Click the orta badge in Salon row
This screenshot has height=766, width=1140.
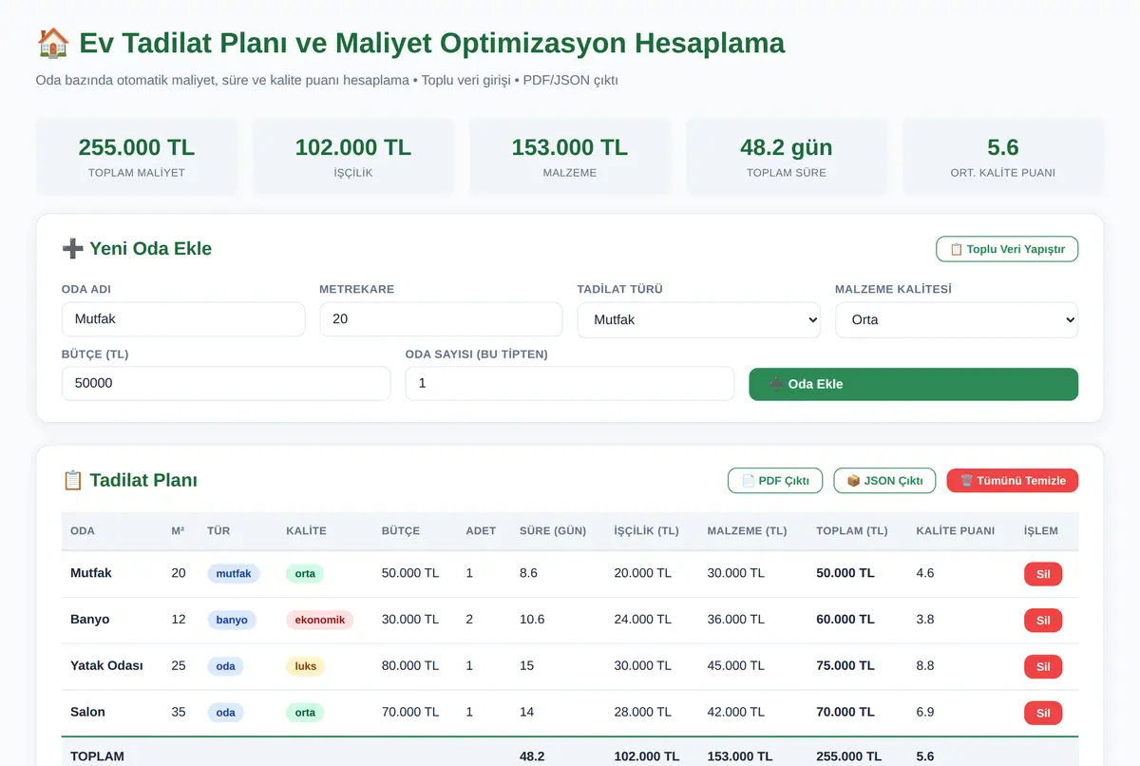point(305,714)
